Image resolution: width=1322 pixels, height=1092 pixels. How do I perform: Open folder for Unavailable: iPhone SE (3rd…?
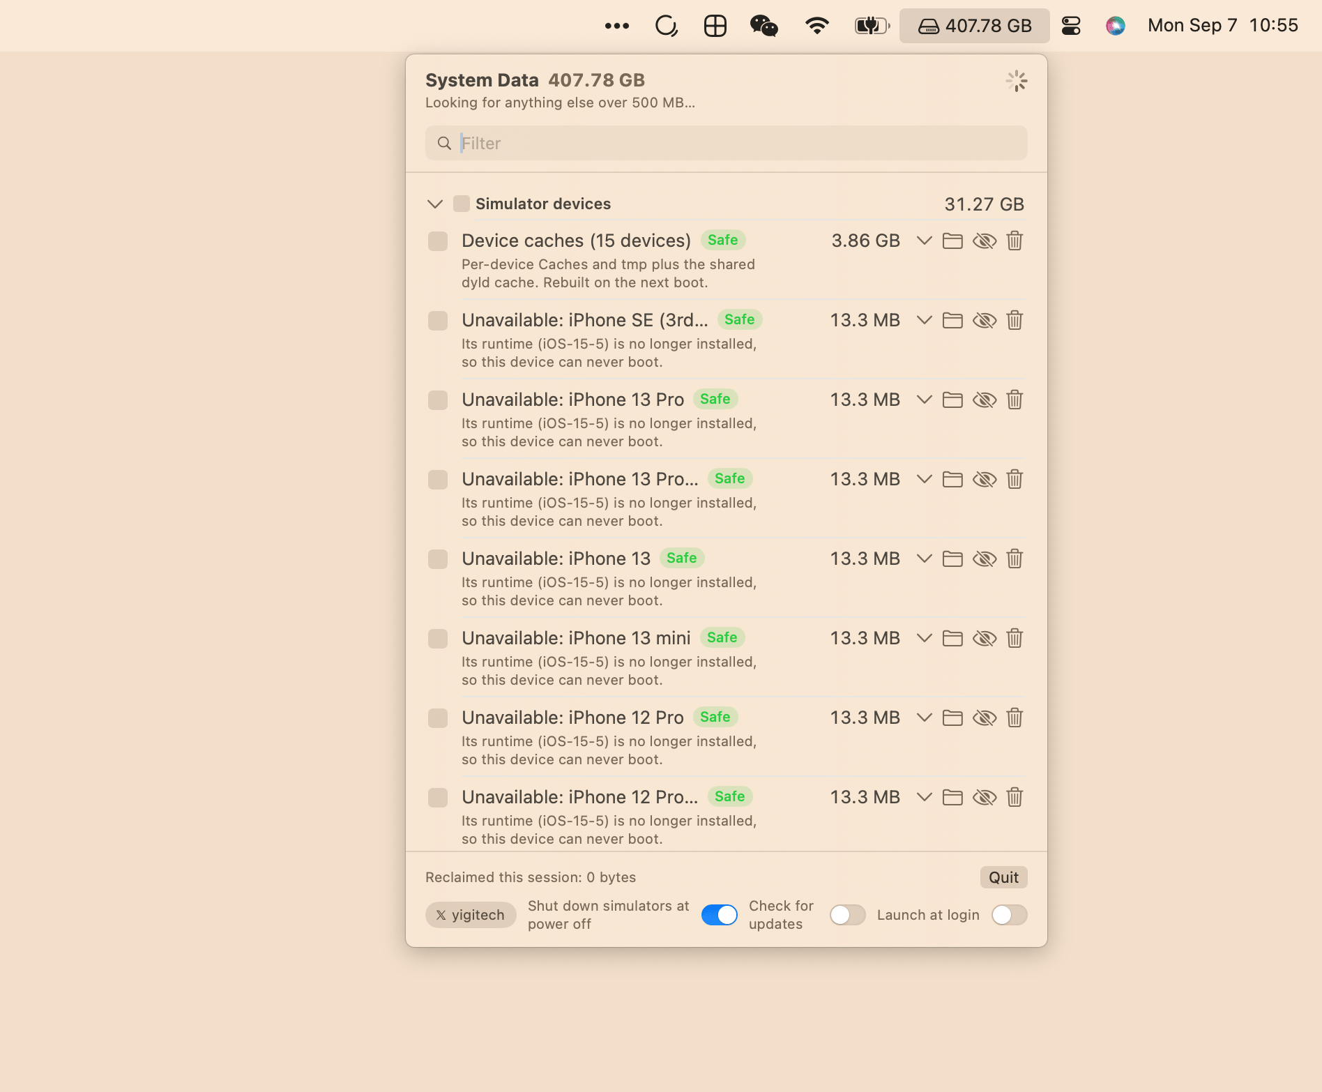click(952, 321)
